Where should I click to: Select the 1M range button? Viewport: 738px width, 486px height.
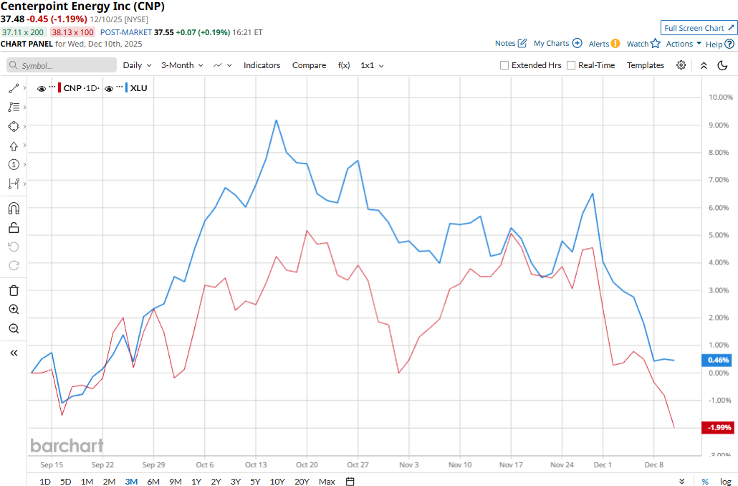pyautogui.click(x=87, y=481)
